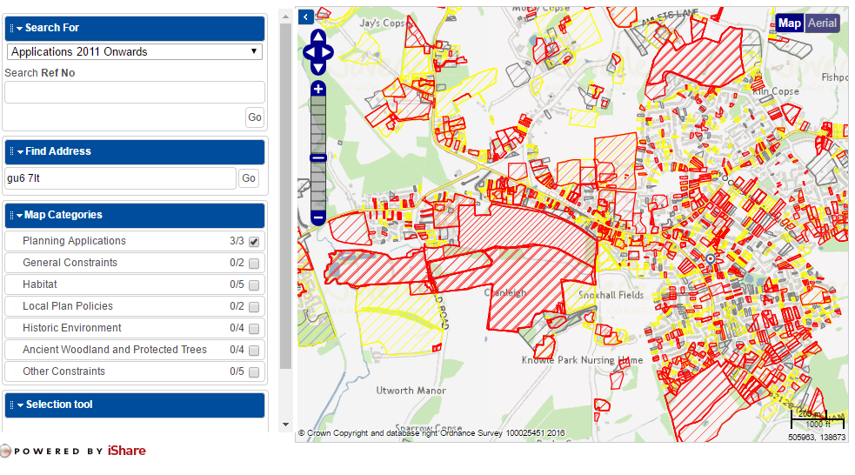Click the Kiln Copse map label
Screen dimensions: 855x475
pyautogui.click(x=775, y=91)
